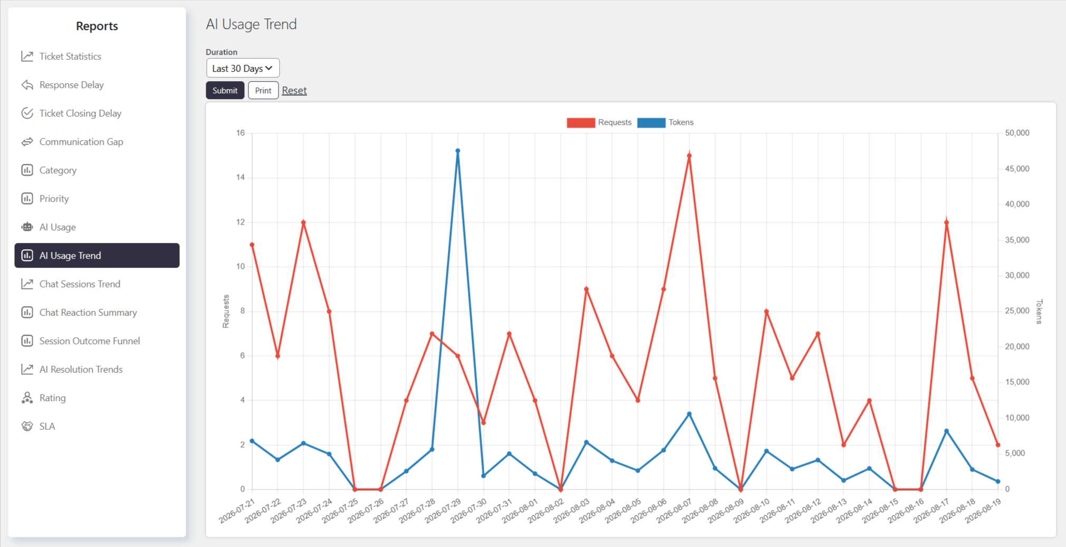Submit the duration filter
Image resolution: width=1066 pixels, height=547 pixels.
point(225,90)
